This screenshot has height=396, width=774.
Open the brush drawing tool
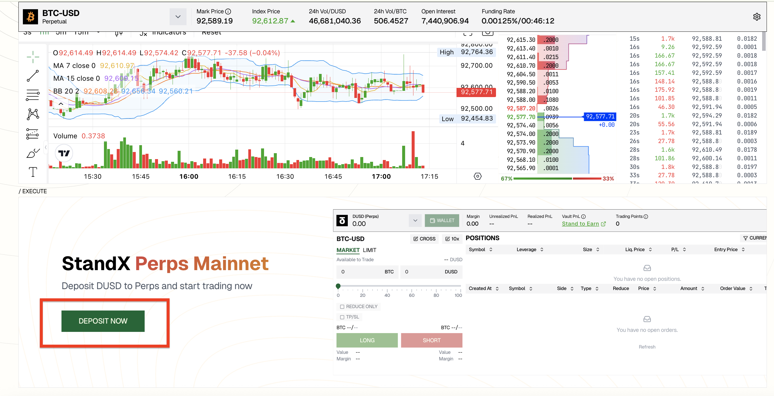[x=33, y=153]
